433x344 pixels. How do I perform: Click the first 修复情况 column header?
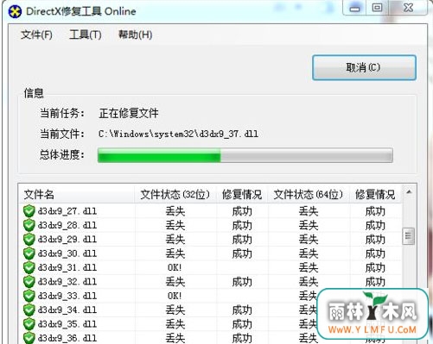click(x=242, y=194)
